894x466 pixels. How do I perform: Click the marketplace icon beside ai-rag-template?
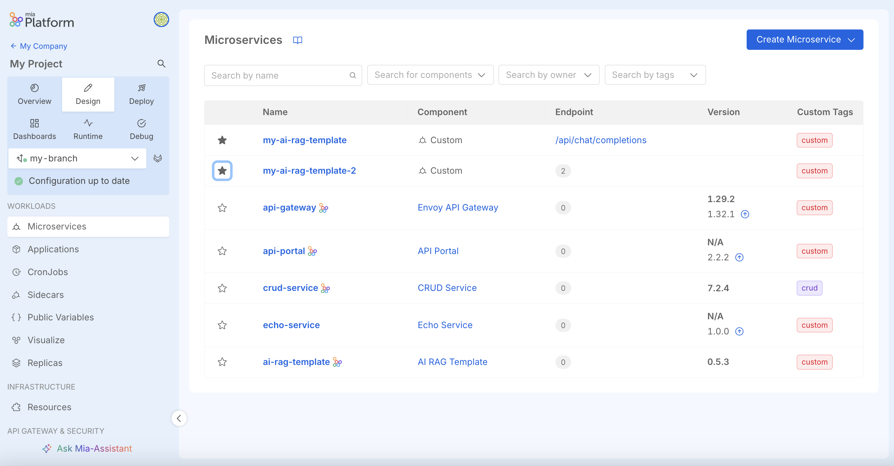(x=337, y=362)
